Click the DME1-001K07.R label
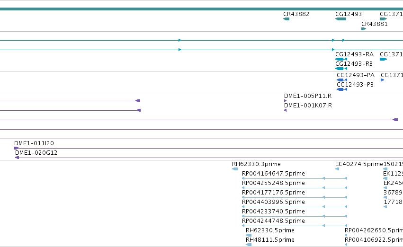The height and width of the screenshot is (247, 403). 308,106
